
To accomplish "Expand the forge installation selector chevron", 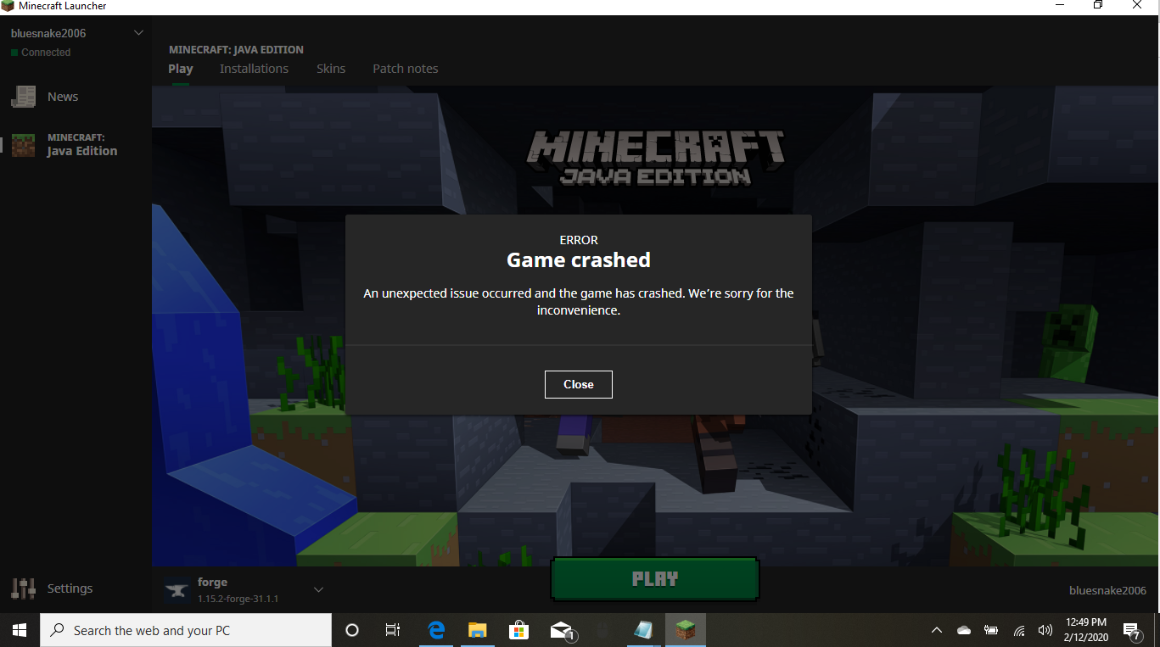I will tap(319, 589).
